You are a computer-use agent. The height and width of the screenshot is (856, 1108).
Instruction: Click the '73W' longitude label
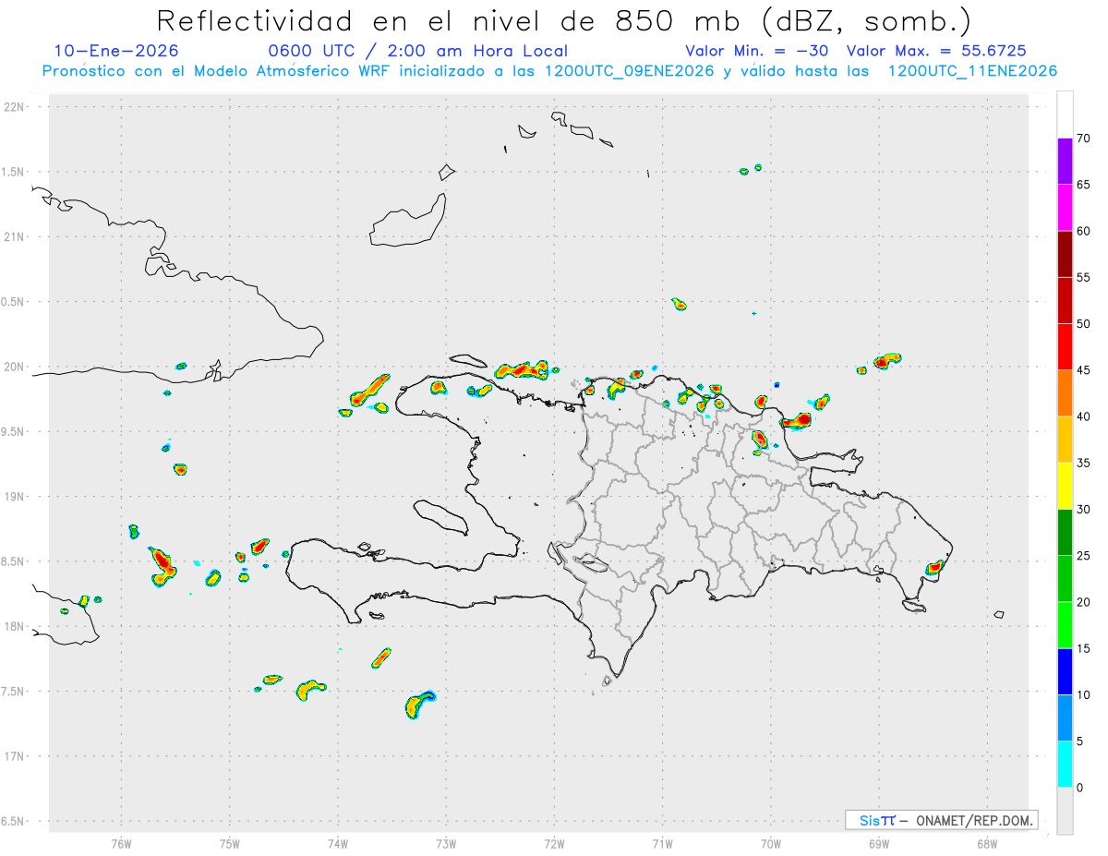click(446, 844)
